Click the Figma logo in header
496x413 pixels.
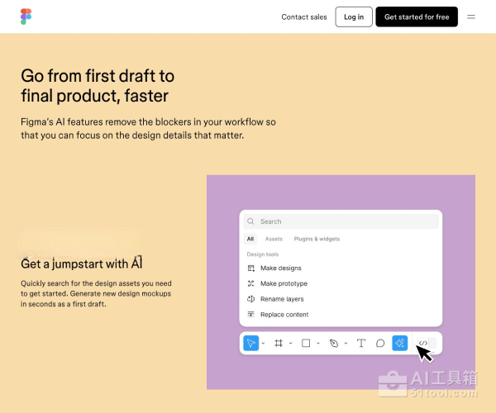coord(26,17)
